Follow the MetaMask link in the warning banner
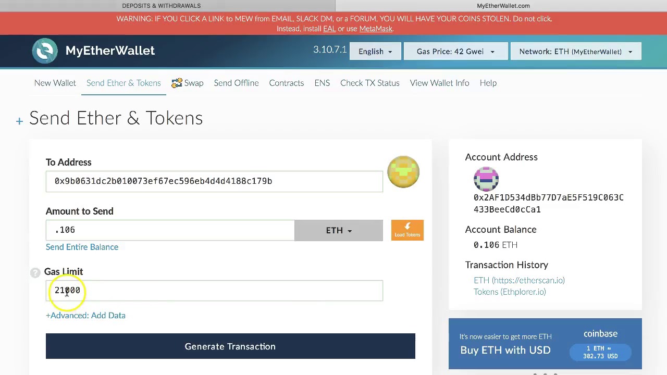 tap(376, 29)
